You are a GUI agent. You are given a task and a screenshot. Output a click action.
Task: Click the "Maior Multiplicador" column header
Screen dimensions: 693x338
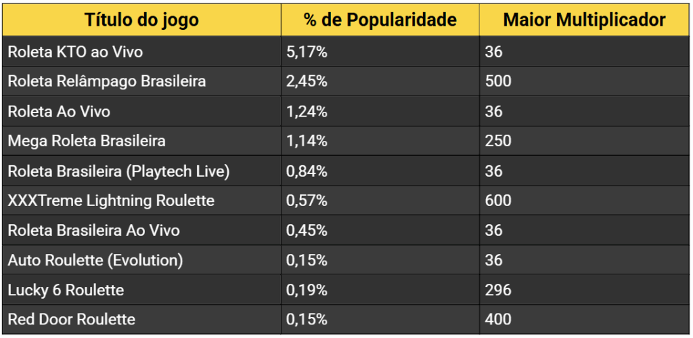(584, 20)
